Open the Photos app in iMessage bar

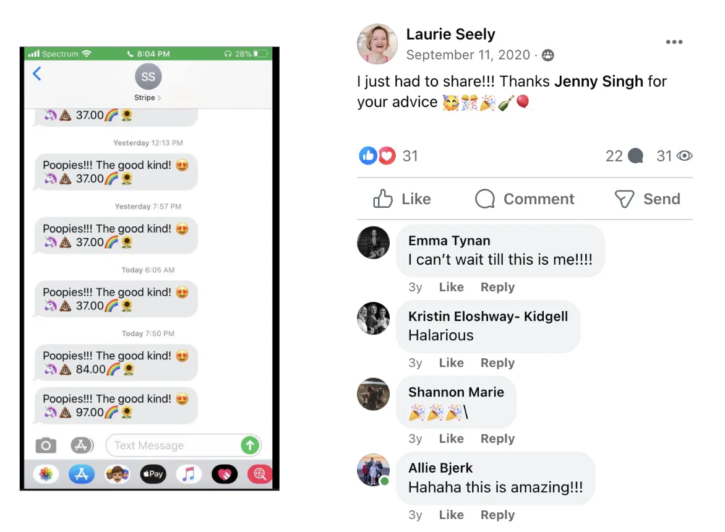click(x=46, y=474)
